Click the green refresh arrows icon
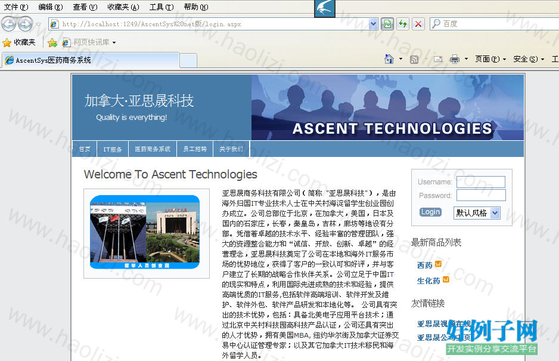The width and height of the screenshot is (559, 361). 403,24
